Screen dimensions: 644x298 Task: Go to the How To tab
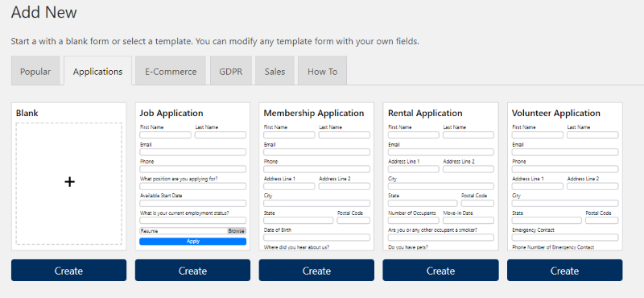[x=323, y=71]
